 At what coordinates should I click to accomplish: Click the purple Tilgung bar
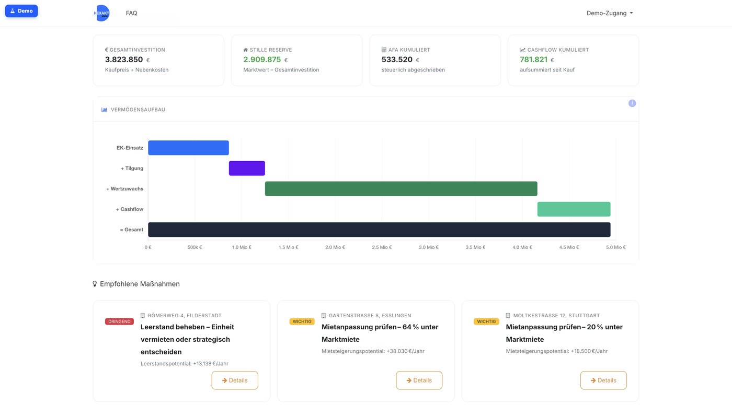tap(247, 168)
